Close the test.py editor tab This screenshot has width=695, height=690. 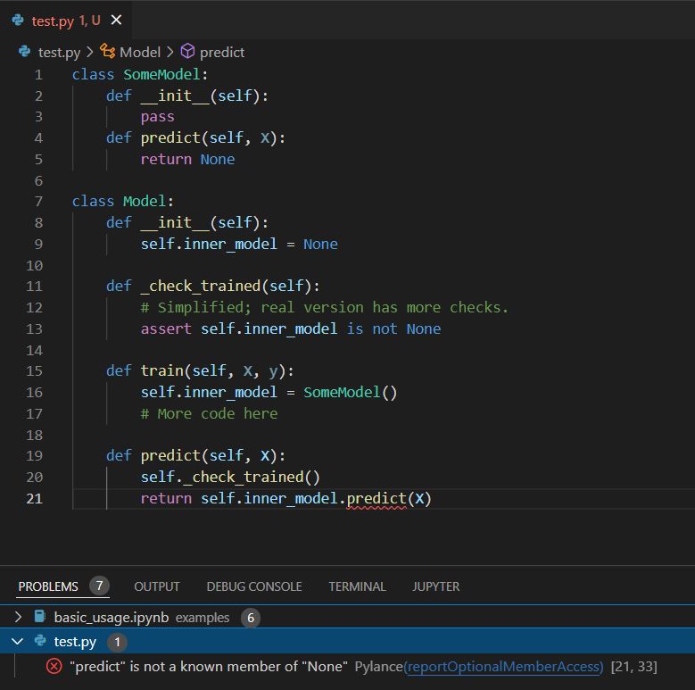pyautogui.click(x=116, y=20)
